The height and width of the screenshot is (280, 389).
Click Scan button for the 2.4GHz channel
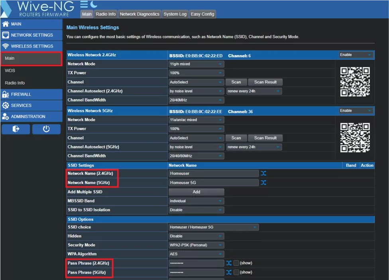[236, 82]
